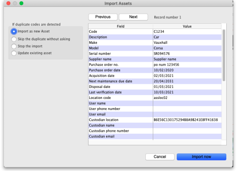Select the Code value C1234 cell

[x=187, y=31]
